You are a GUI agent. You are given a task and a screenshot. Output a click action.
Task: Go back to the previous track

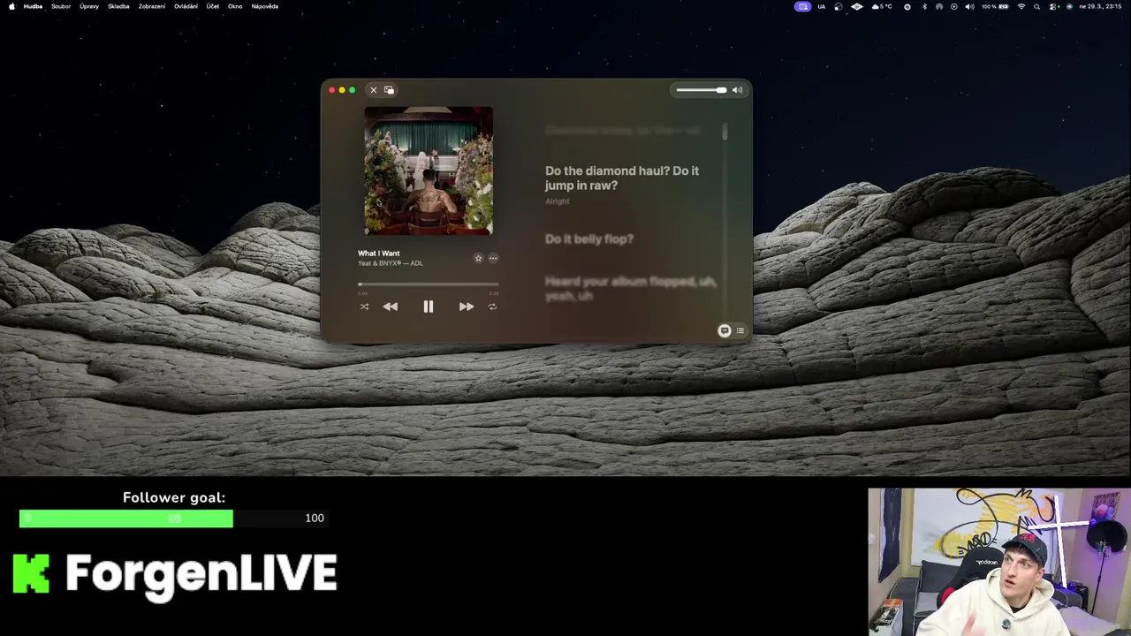[x=390, y=307]
